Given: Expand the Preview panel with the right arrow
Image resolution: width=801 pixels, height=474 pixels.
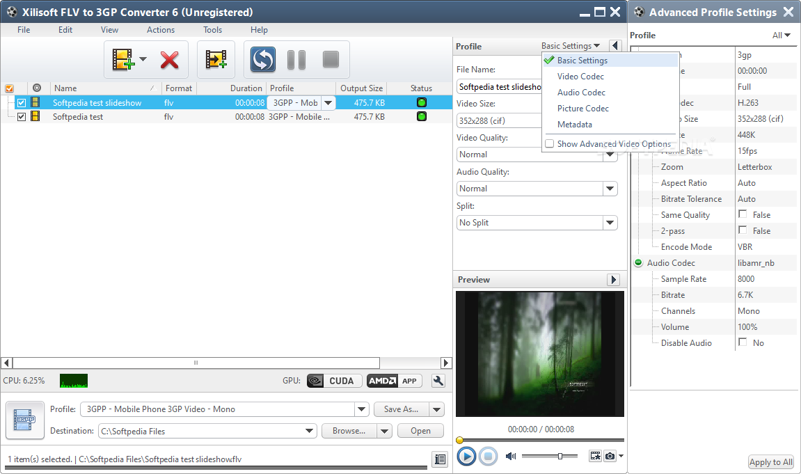Looking at the screenshot, I should (x=614, y=279).
